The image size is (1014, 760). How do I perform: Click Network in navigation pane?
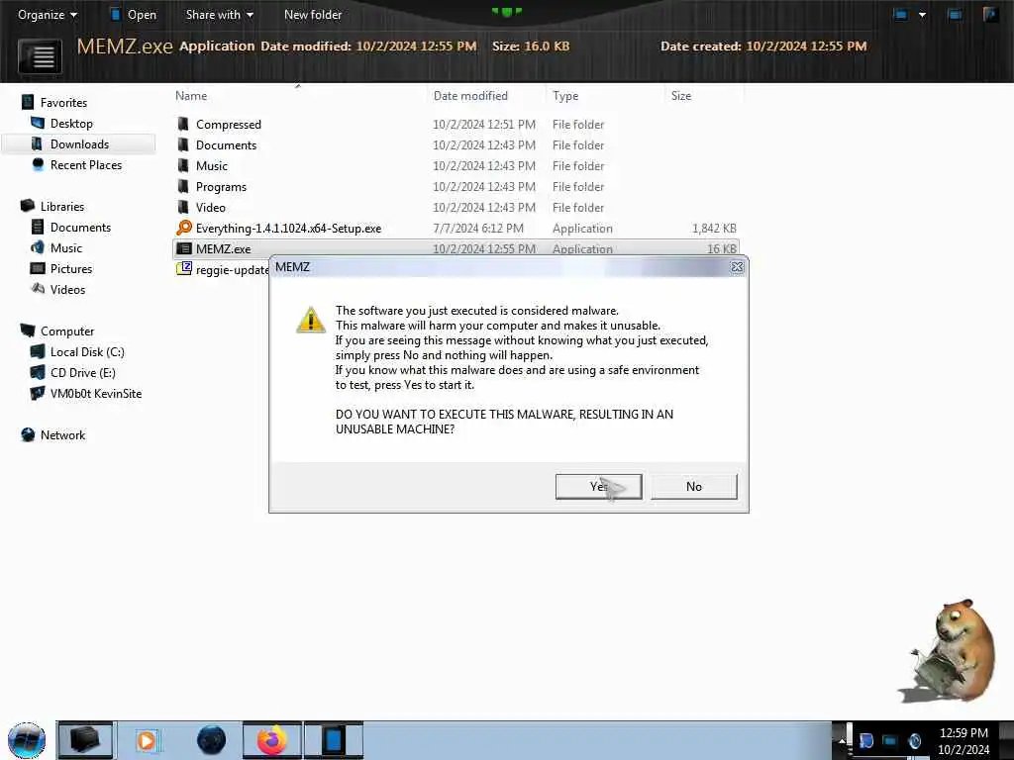tap(62, 435)
